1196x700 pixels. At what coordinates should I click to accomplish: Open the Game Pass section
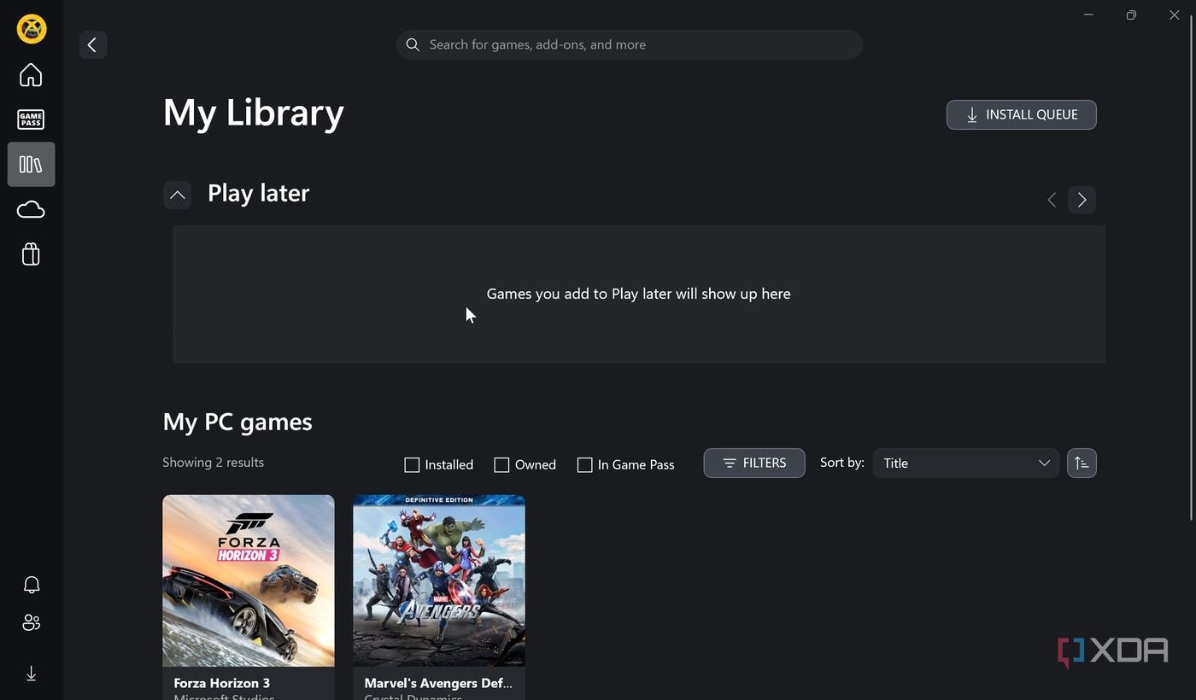point(31,120)
